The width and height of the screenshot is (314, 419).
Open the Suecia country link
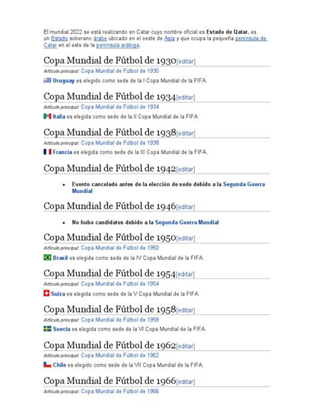62,329
